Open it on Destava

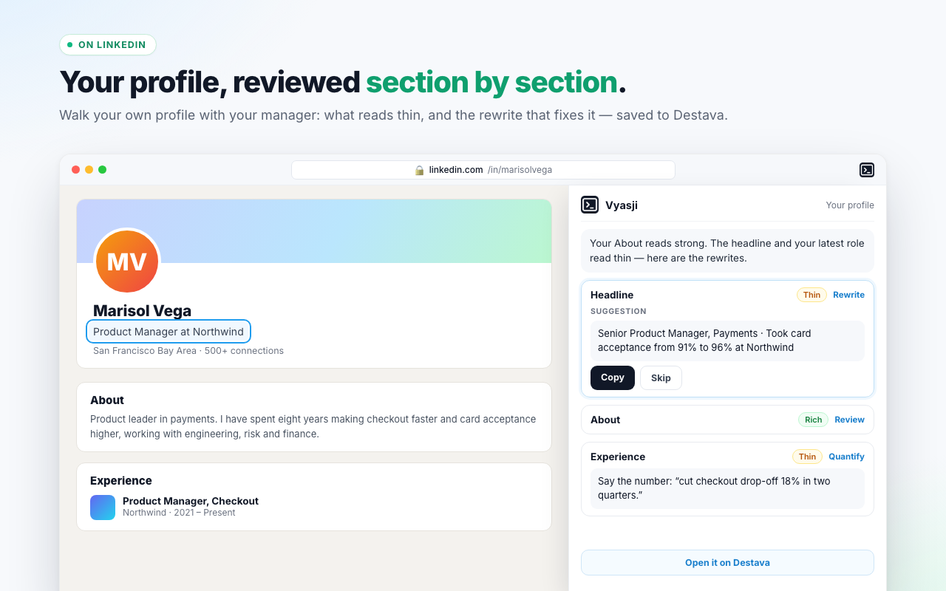727,562
